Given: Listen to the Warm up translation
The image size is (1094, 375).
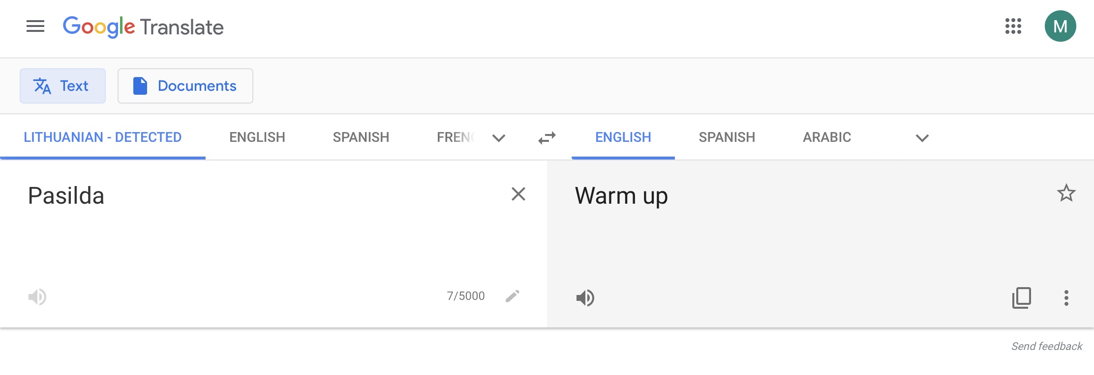Looking at the screenshot, I should (x=585, y=298).
